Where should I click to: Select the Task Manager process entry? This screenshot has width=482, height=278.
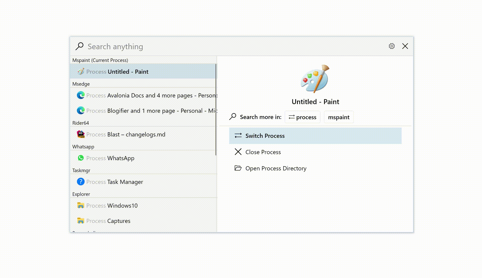[x=143, y=182]
